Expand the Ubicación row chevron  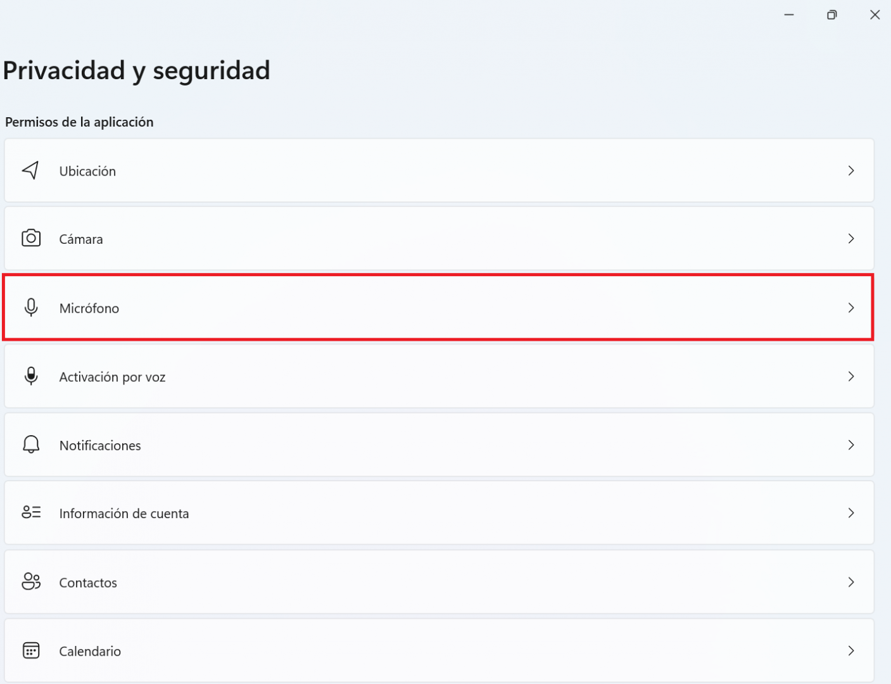pyautogui.click(x=851, y=170)
